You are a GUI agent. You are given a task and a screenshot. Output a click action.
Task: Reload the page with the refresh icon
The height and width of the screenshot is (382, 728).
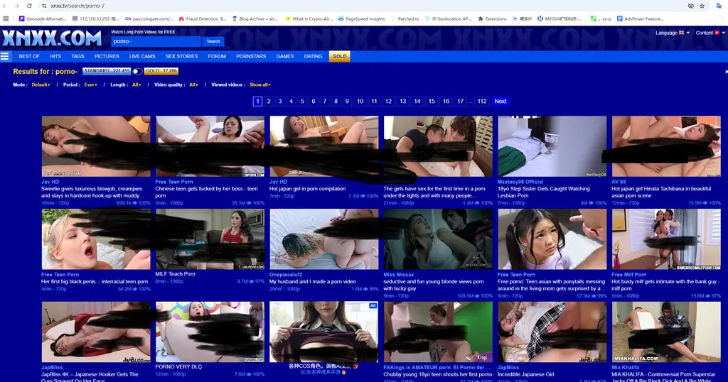point(29,6)
